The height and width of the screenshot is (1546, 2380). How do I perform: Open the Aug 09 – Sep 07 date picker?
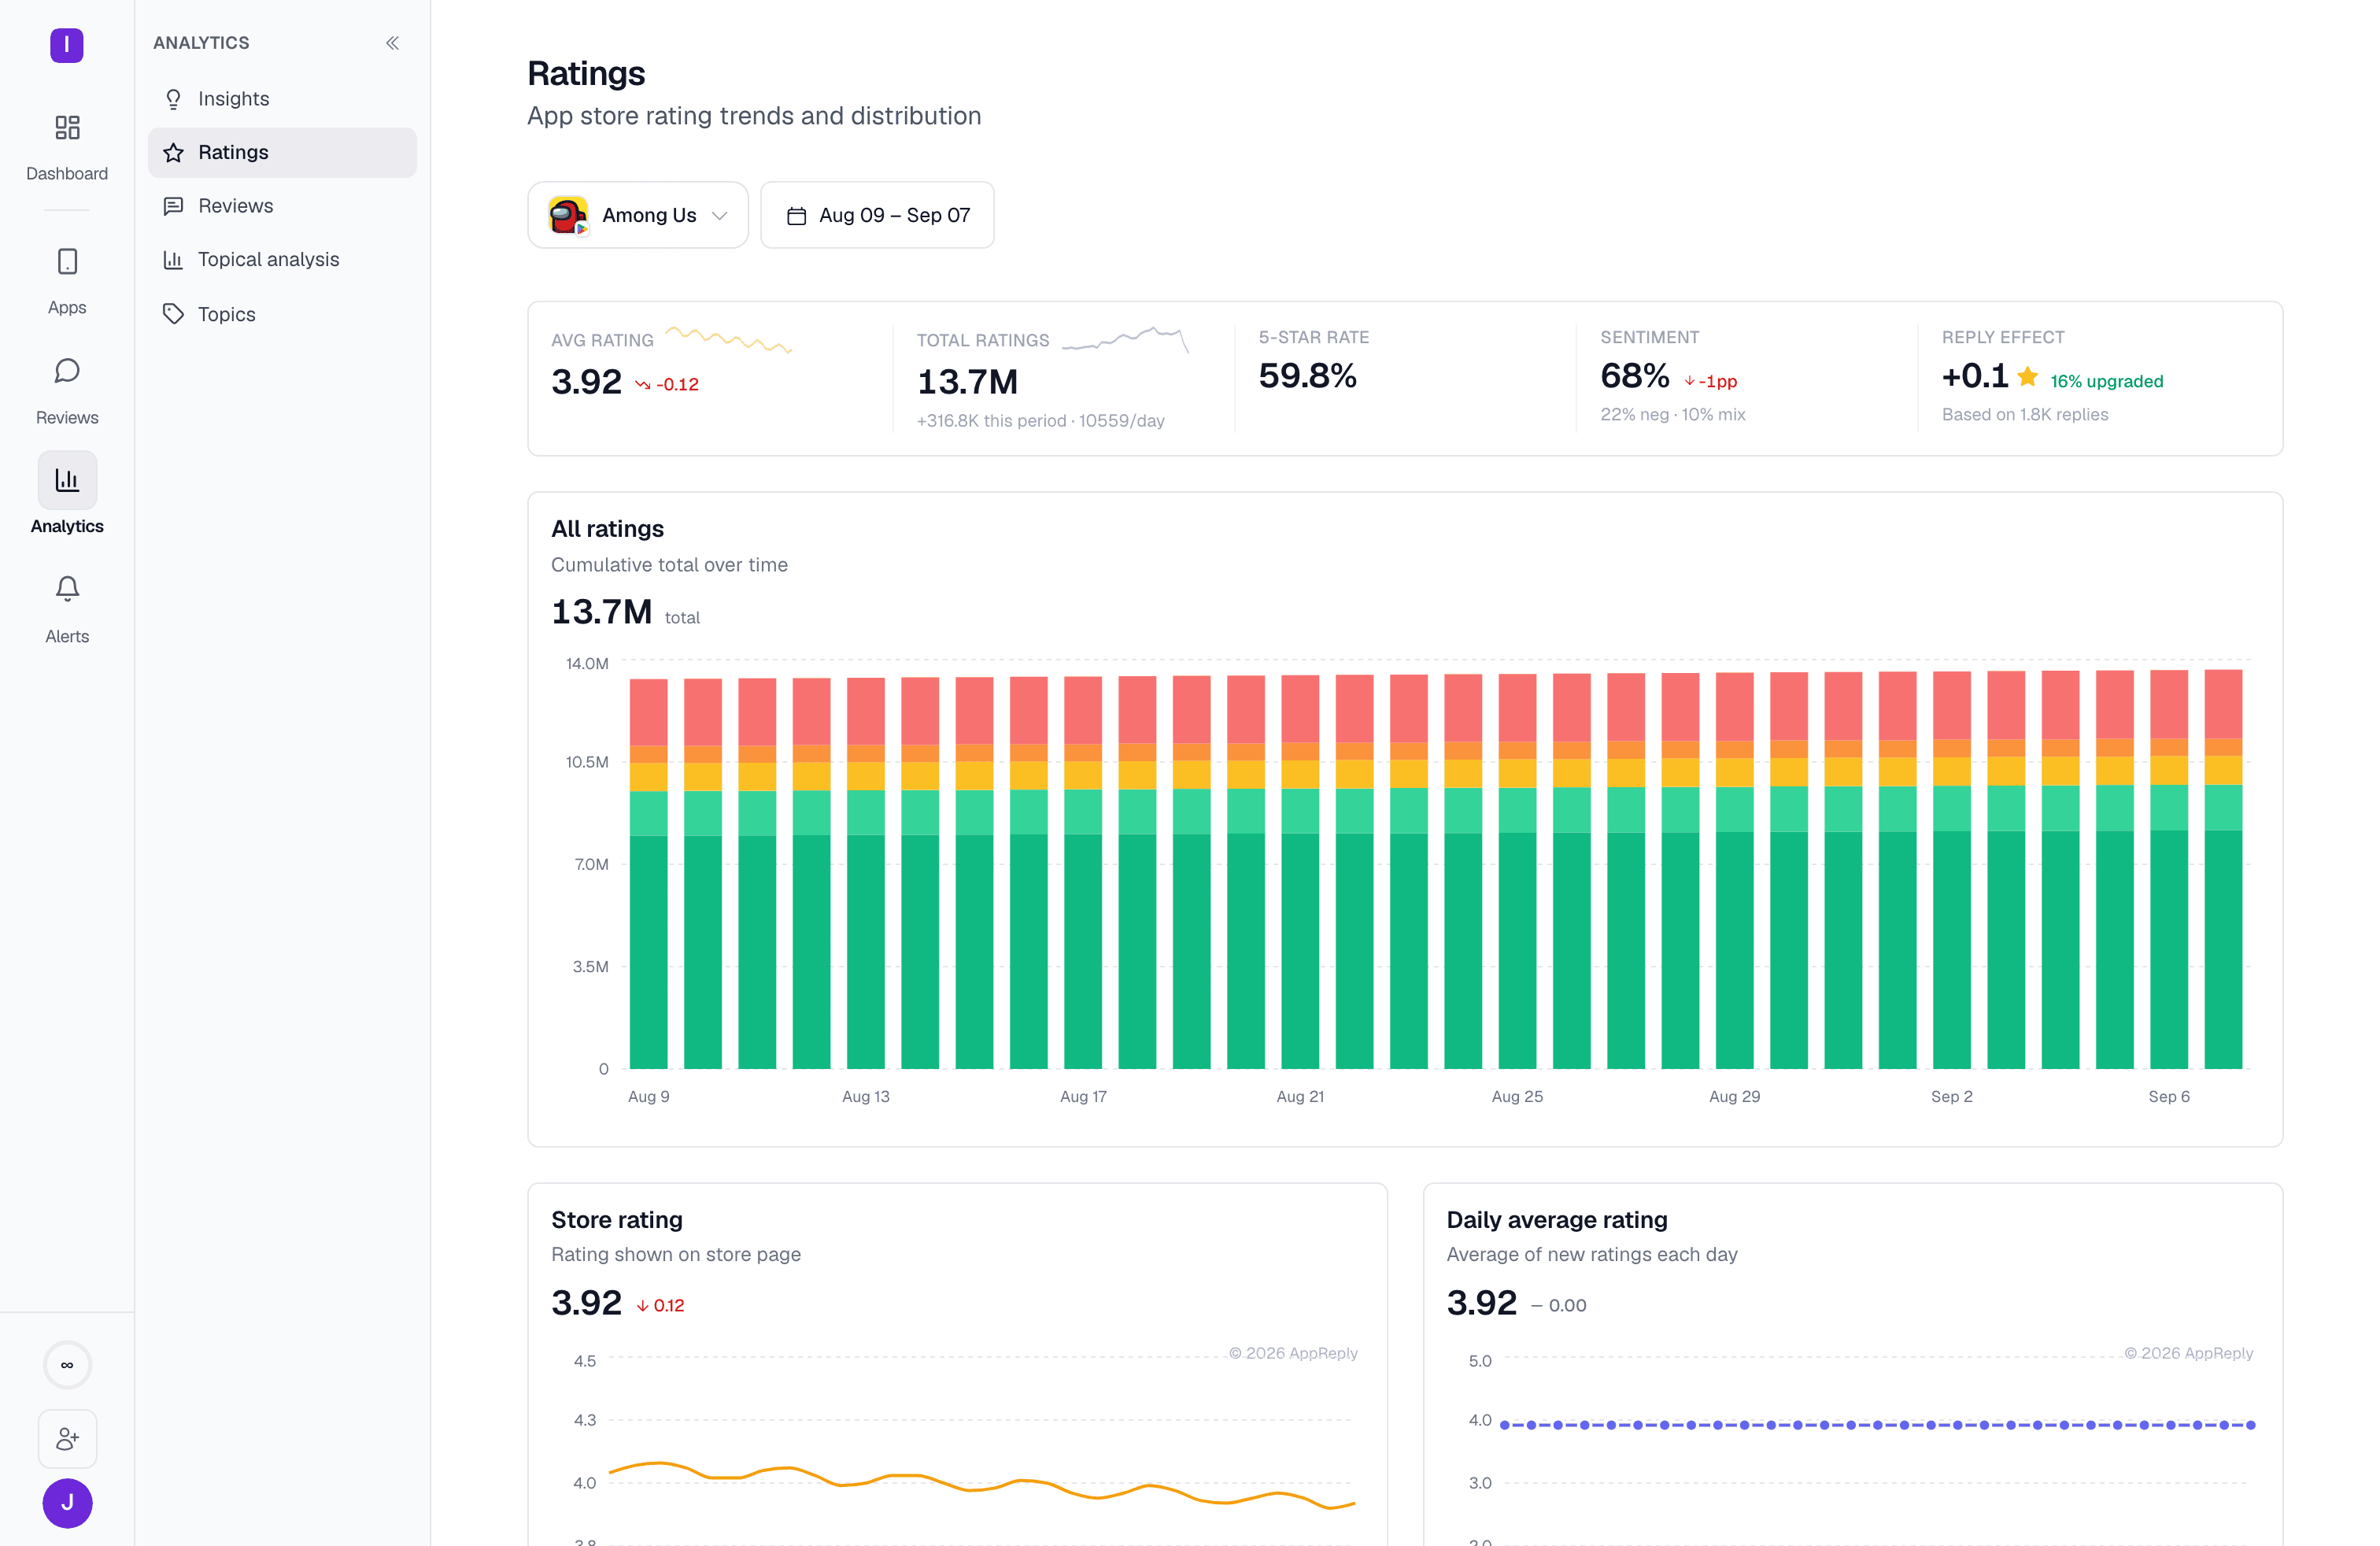(x=877, y=215)
